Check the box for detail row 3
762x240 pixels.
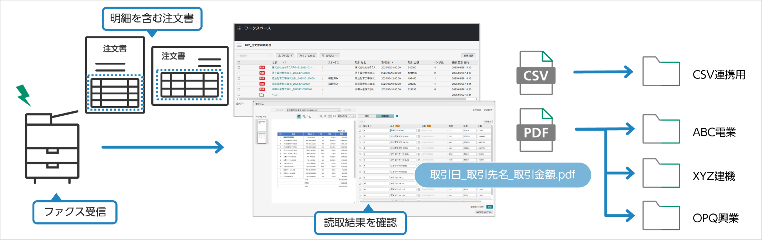[x=360, y=142]
